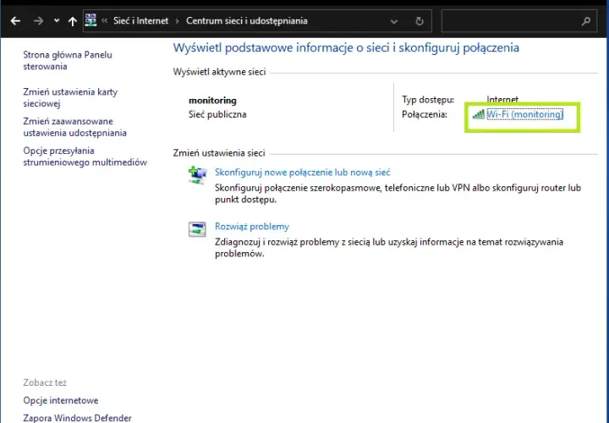Screen dimensions: 609x423
Task: Click the troubleshoot problems icon
Action: pos(197,229)
